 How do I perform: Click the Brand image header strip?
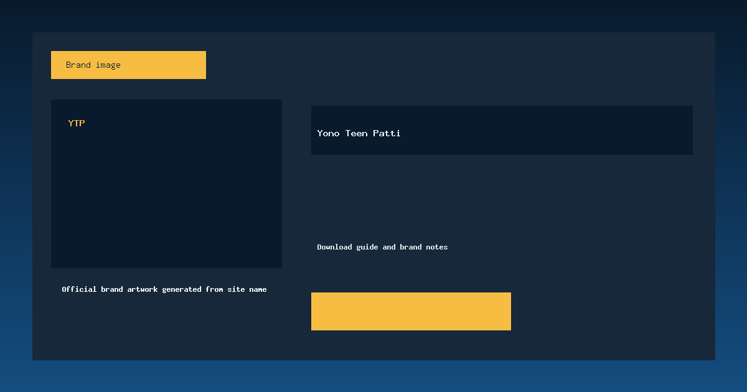128,65
